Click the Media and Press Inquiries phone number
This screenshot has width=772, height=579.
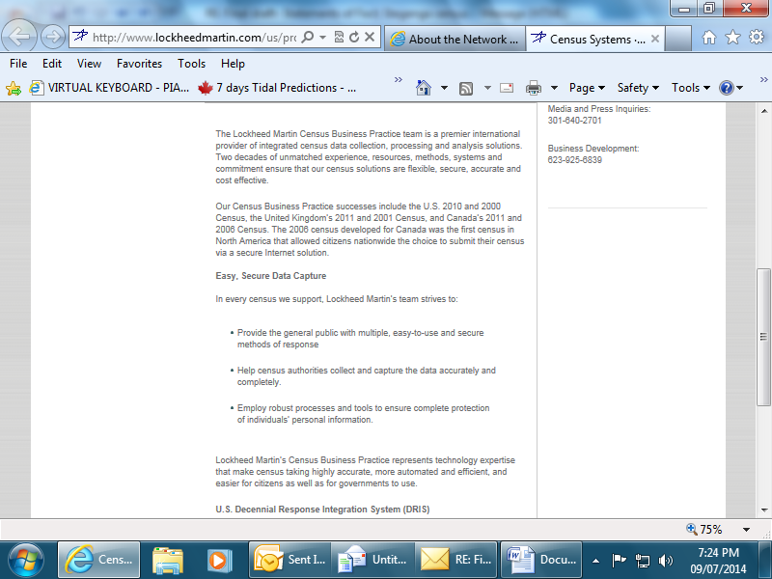click(574, 120)
